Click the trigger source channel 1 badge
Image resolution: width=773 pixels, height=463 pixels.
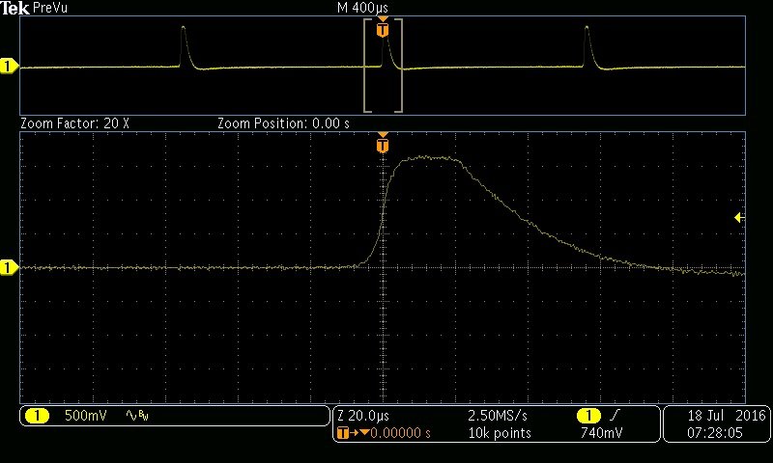[587, 416]
